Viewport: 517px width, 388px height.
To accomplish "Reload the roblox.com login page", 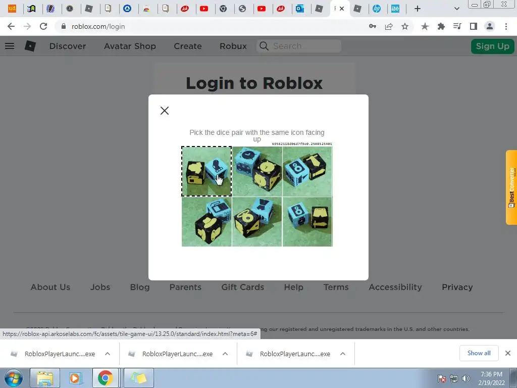I will point(43,26).
